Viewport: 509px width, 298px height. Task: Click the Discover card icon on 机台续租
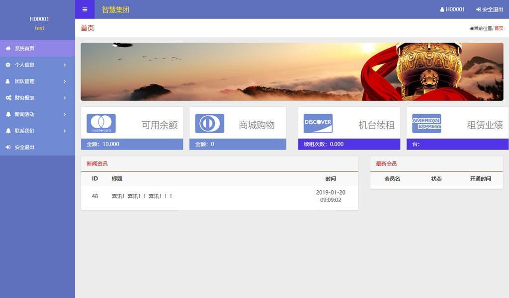(318, 124)
